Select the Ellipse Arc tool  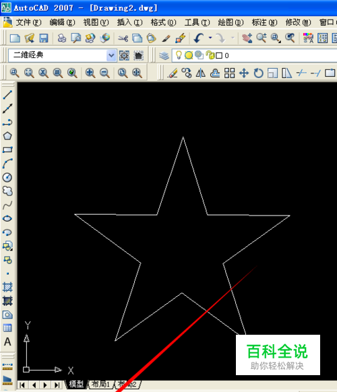coord(7,232)
